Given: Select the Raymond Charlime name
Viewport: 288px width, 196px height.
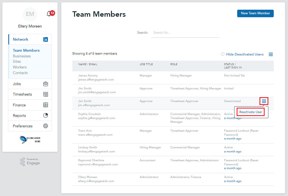Looking at the screenshot, I should [91, 160].
